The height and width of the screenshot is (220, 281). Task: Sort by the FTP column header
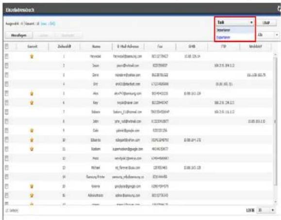[223, 47]
